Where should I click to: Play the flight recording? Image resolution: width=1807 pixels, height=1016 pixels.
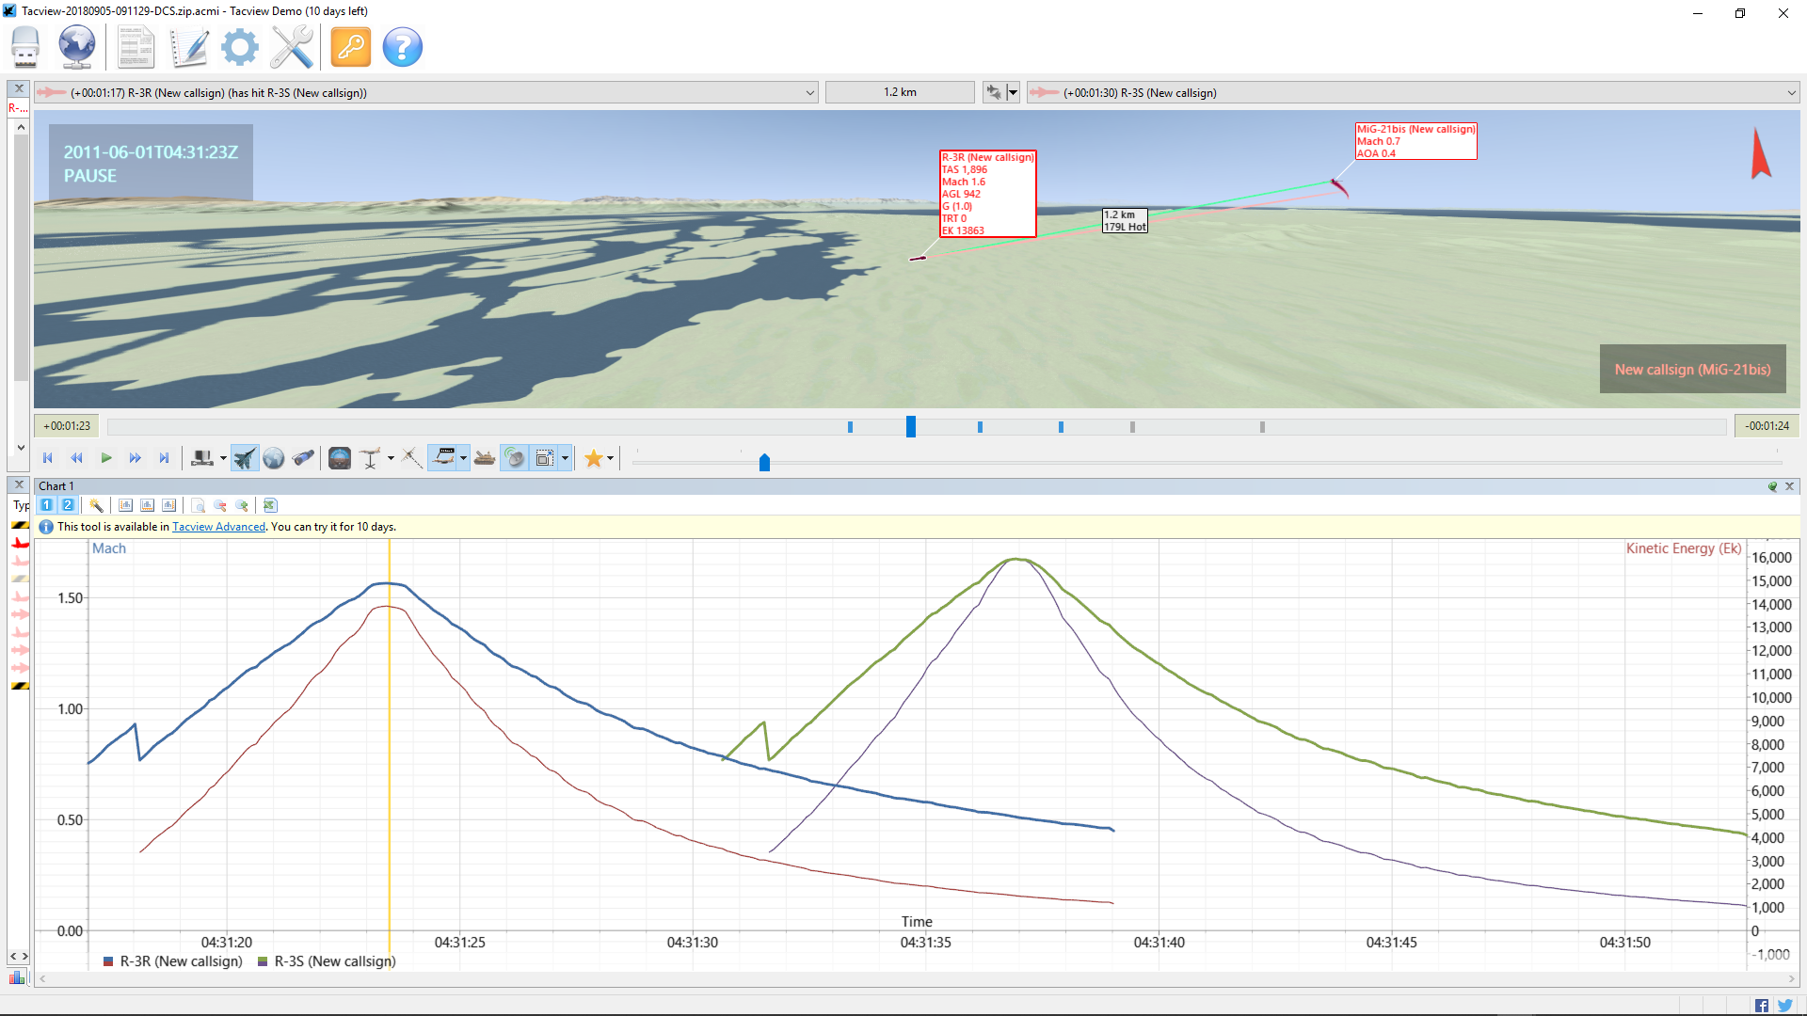click(x=106, y=458)
